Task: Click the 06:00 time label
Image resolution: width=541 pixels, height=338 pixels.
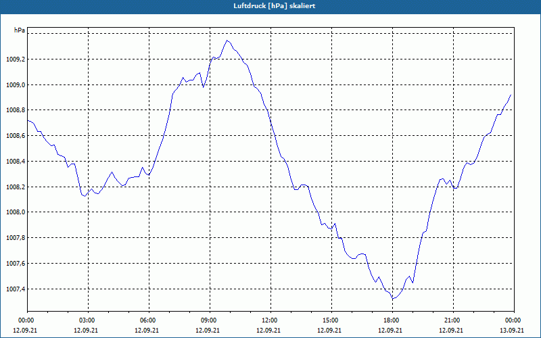Action: 149,320
